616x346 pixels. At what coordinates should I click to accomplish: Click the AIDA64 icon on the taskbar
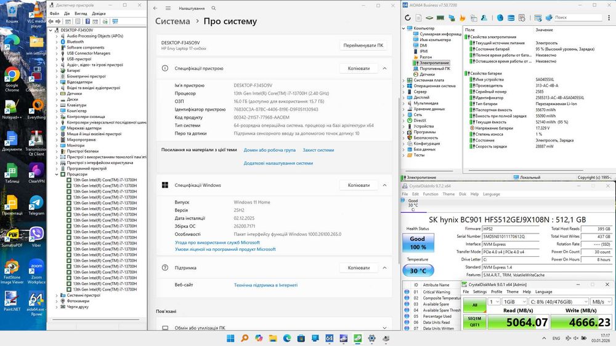pos(329,338)
